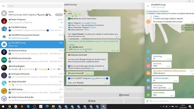
Task: Click the message input in STALEBOTS Group
Action: tap(172, 101)
